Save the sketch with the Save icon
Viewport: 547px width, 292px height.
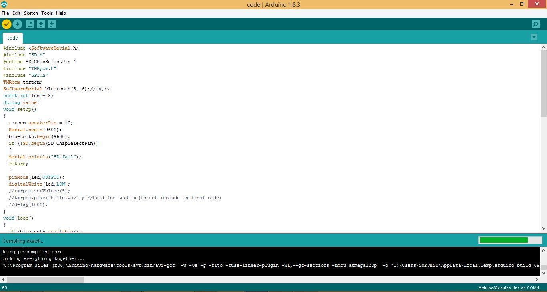(x=52, y=24)
